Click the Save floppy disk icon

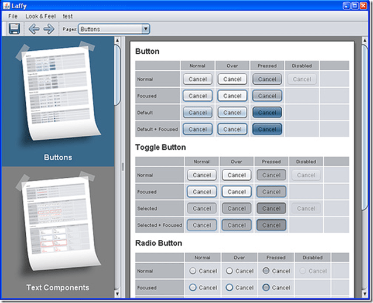pyautogui.click(x=15, y=29)
